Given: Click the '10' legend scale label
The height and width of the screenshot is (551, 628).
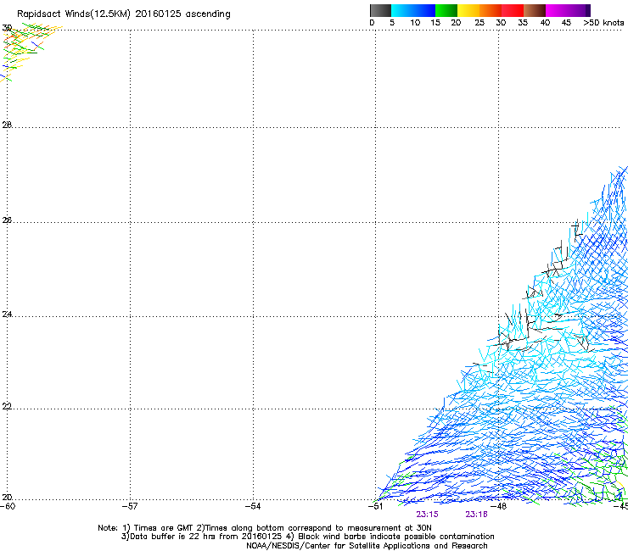Looking at the screenshot, I should click(x=415, y=23).
